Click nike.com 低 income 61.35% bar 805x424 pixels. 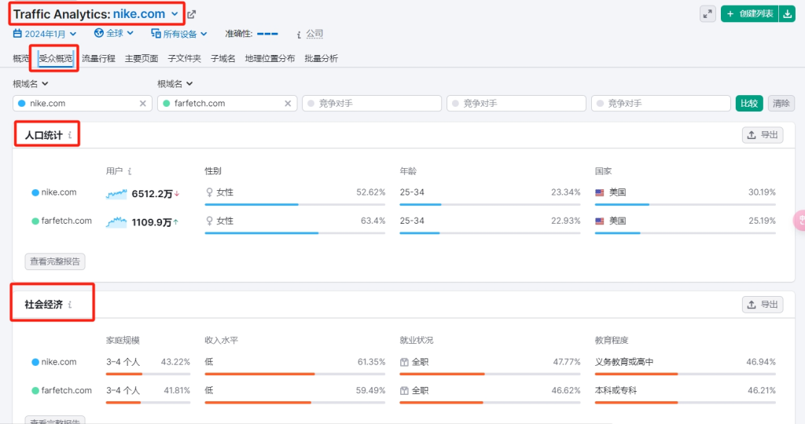pos(296,374)
